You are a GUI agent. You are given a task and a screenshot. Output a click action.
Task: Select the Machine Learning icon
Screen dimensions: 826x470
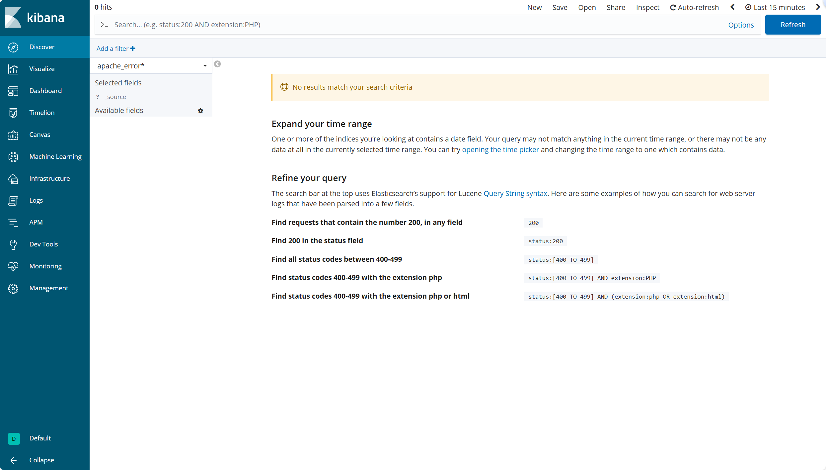(13, 157)
